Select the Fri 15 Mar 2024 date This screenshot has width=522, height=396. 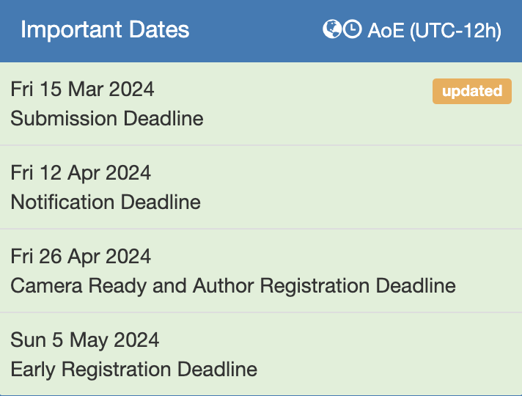click(82, 89)
